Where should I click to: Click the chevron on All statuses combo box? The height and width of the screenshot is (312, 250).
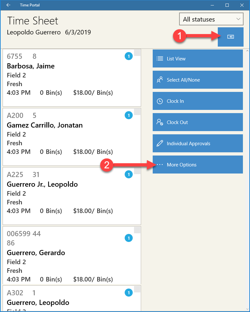tap(238, 19)
